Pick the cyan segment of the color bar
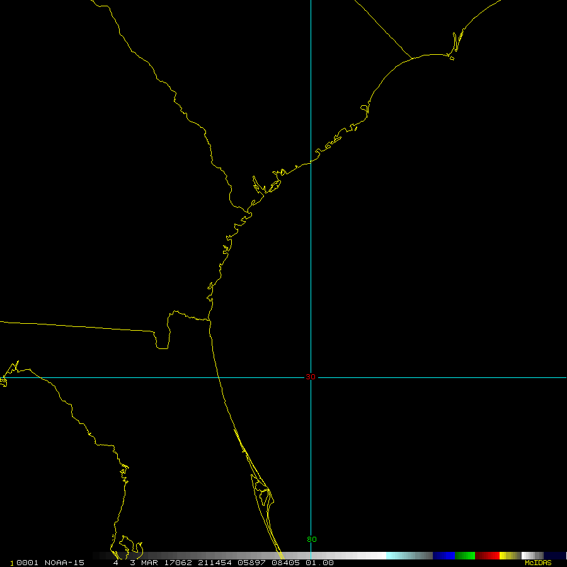The height and width of the screenshot is (567, 567). 409,556
